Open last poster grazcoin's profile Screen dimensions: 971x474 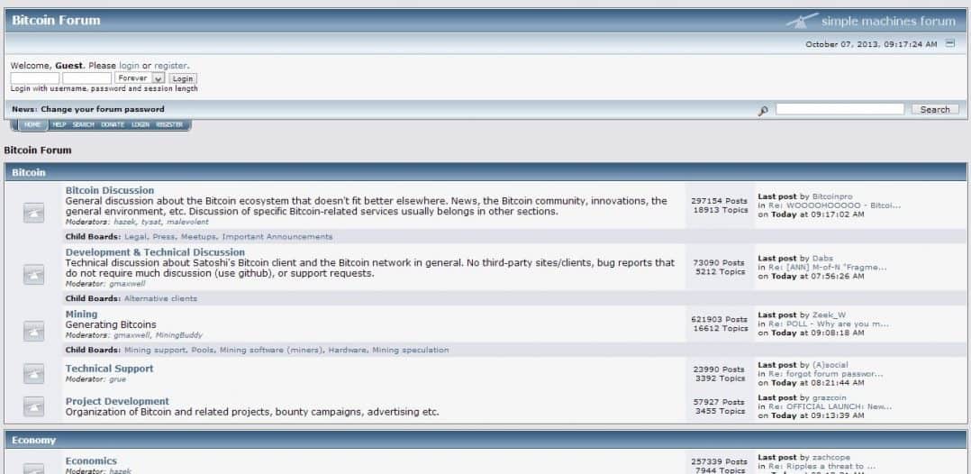[x=829, y=397]
